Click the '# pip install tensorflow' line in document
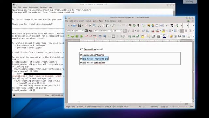209x118 pixels. tap(93, 63)
